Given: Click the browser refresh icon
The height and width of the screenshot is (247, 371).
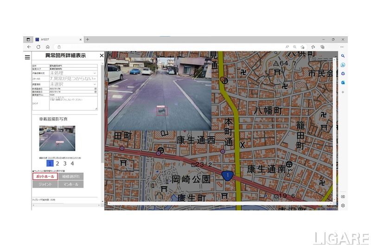Looking at the screenshot, I should (x=38, y=47).
